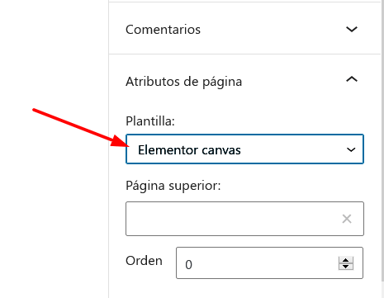Screen dimensions: 384x298
Task: Focus the Orden number field
Action: (269, 263)
